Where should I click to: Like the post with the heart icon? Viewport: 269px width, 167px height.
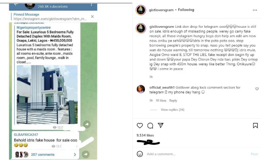(x=140, y=126)
